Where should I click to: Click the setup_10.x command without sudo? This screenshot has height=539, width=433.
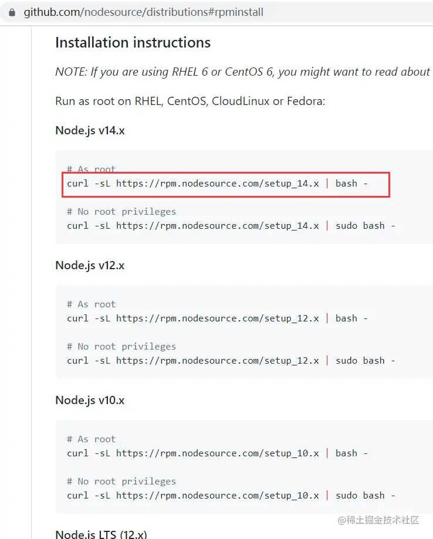(218, 453)
